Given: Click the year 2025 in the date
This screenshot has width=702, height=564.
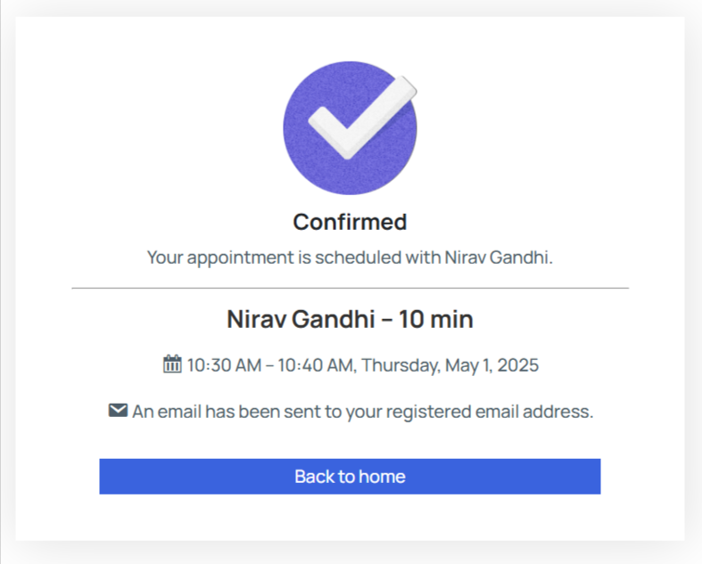Looking at the screenshot, I should click(517, 365).
